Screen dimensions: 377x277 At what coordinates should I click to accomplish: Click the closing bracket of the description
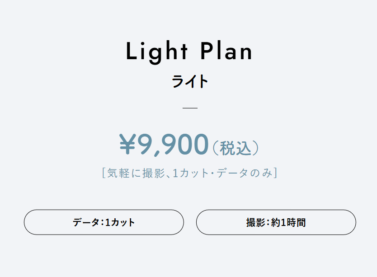click(x=275, y=173)
